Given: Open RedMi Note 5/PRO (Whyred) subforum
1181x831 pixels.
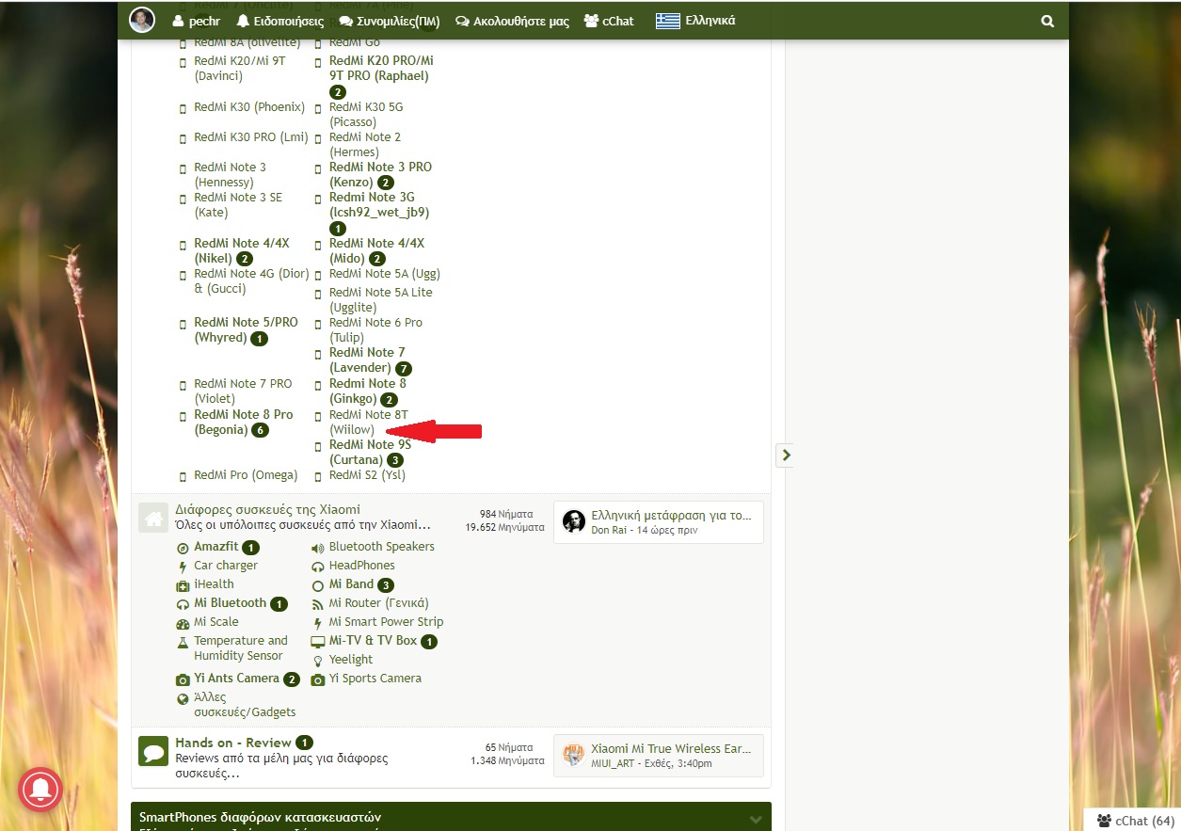Looking at the screenshot, I should pyautogui.click(x=246, y=329).
